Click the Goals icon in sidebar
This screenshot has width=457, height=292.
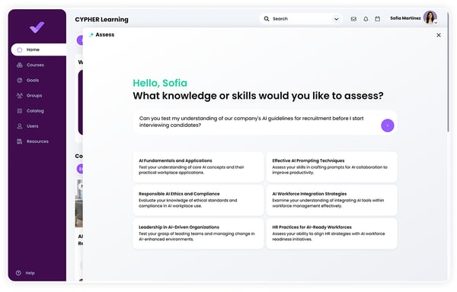pyautogui.click(x=20, y=81)
